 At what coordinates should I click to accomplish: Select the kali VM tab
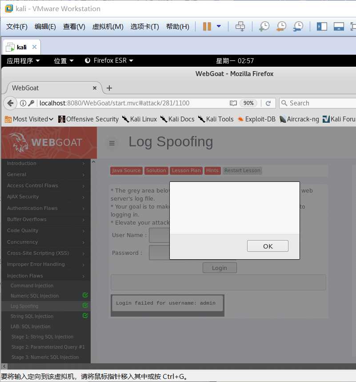coord(21,47)
